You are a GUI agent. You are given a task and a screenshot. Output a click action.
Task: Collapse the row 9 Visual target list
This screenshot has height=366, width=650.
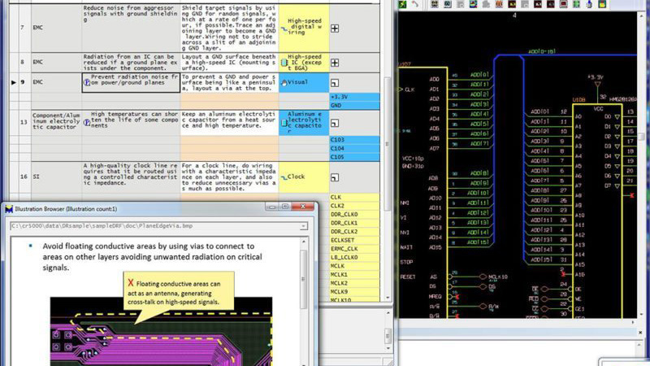(x=335, y=83)
